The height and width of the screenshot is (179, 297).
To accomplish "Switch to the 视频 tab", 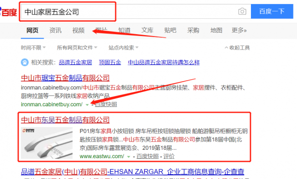I will [78, 30].
